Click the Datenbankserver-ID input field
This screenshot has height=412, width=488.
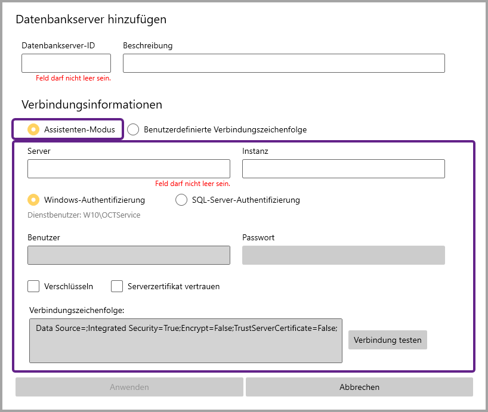tap(66, 63)
